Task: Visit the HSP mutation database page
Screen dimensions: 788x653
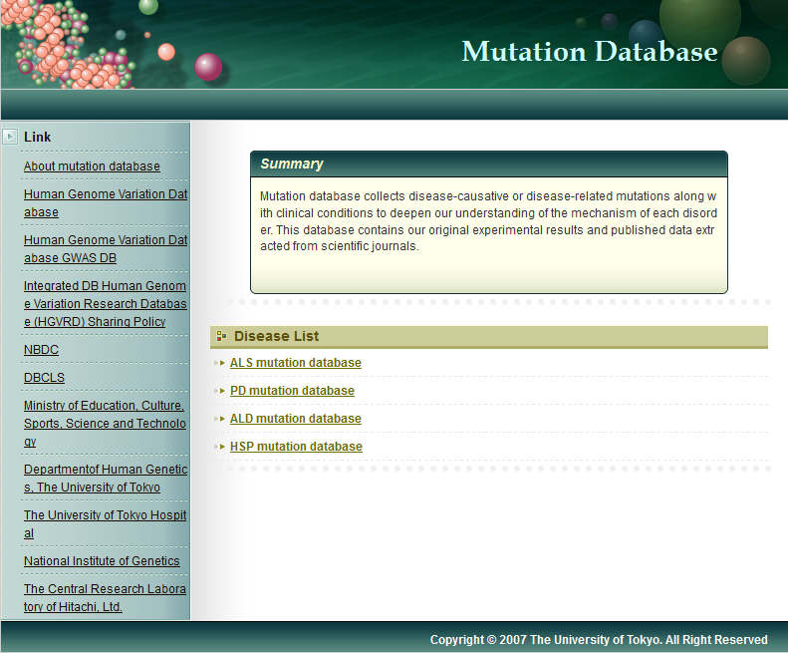Action: [x=296, y=447]
